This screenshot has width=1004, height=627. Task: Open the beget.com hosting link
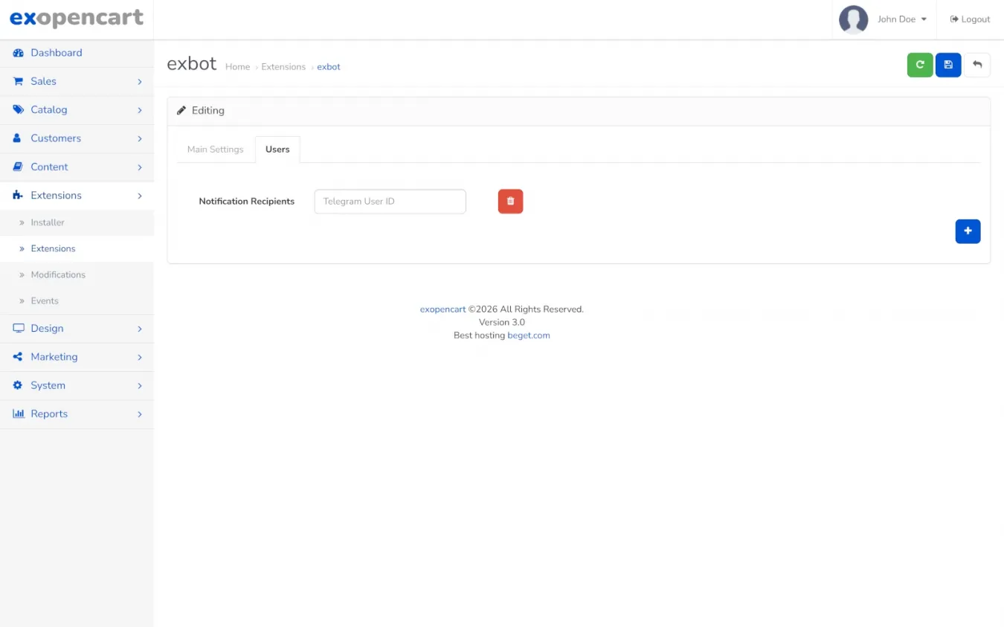528,335
